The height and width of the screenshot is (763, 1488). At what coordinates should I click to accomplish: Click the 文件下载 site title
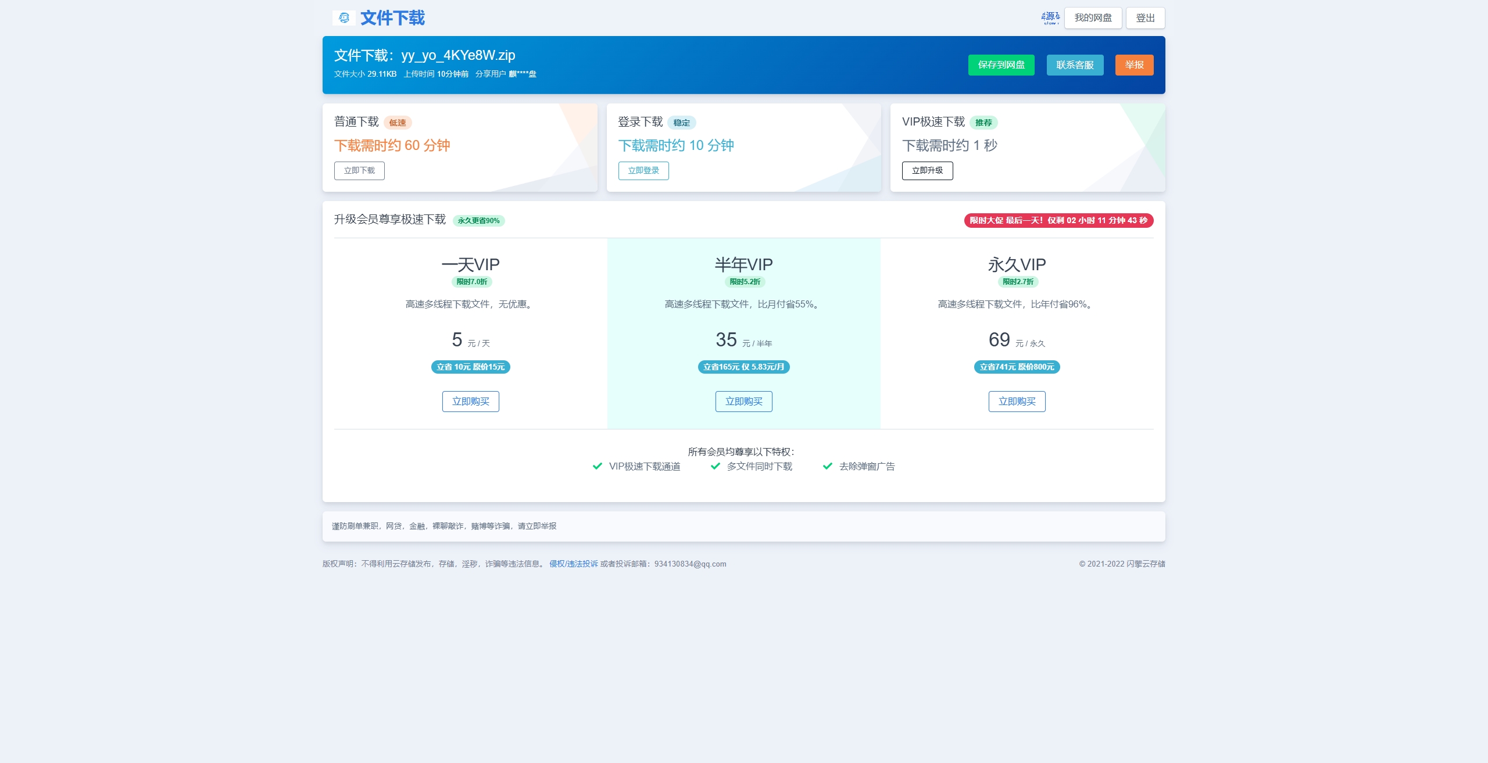click(392, 18)
